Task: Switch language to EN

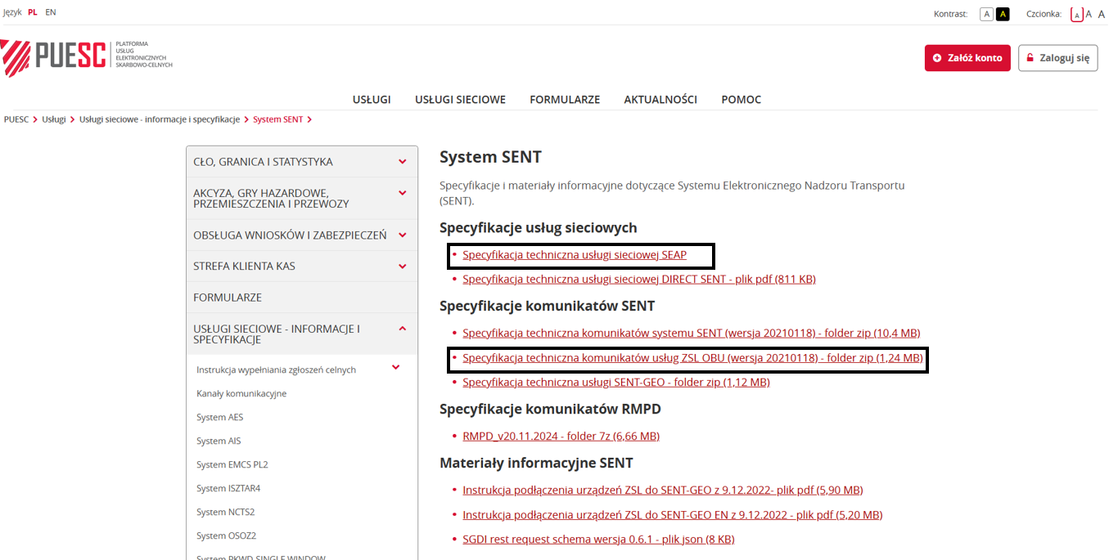Action: [x=51, y=12]
